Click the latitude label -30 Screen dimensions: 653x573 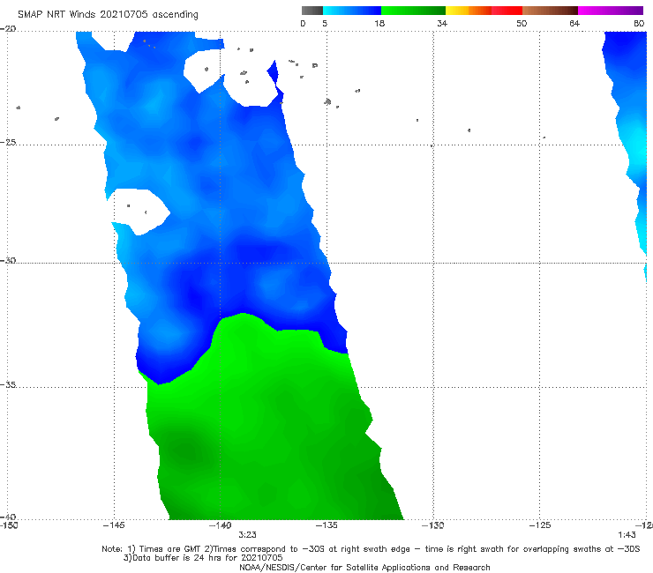pos(8,260)
